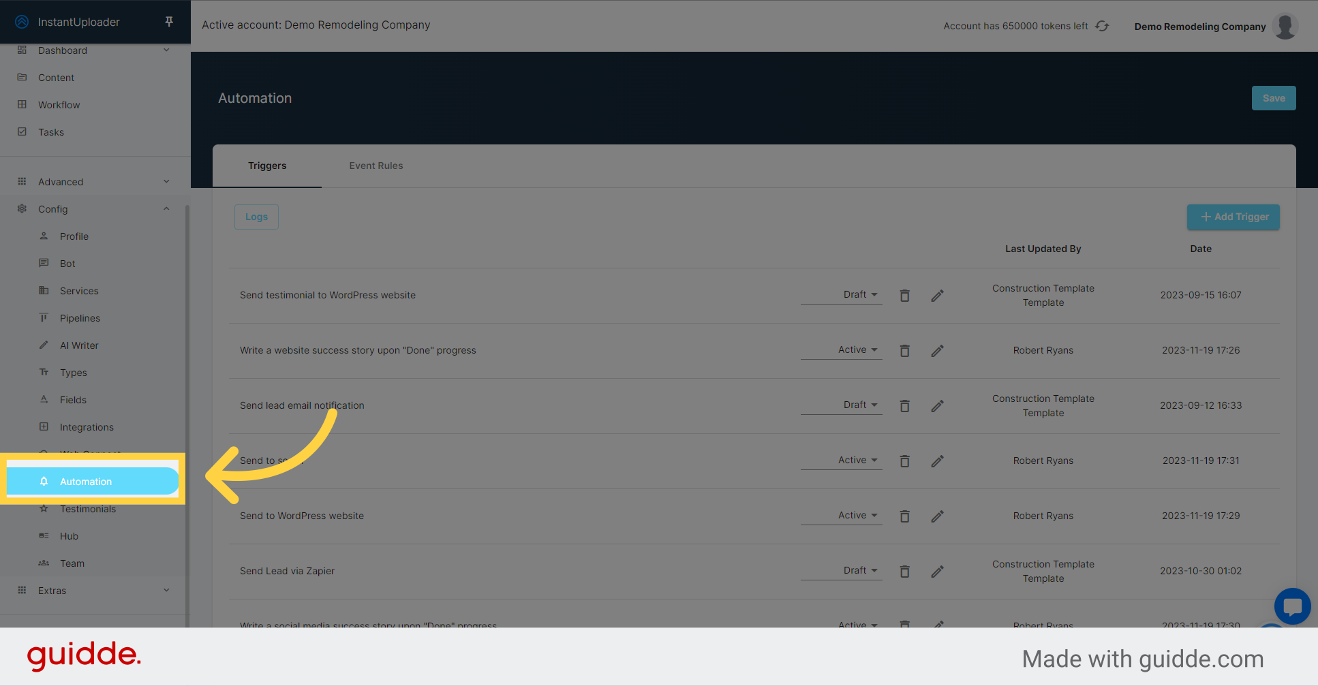
Task: Click the AI Writer pencil icon
Action: click(44, 345)
